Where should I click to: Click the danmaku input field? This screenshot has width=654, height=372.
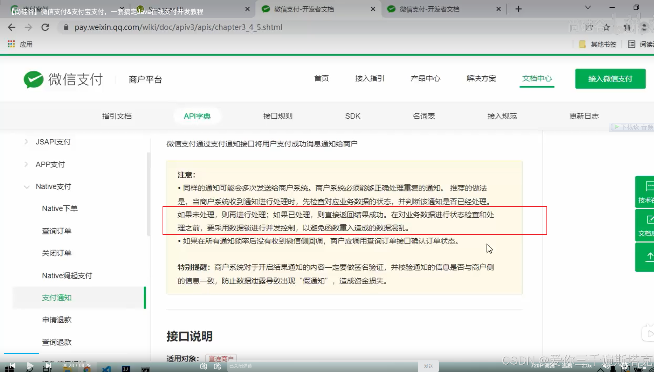[x=322, y=366]
